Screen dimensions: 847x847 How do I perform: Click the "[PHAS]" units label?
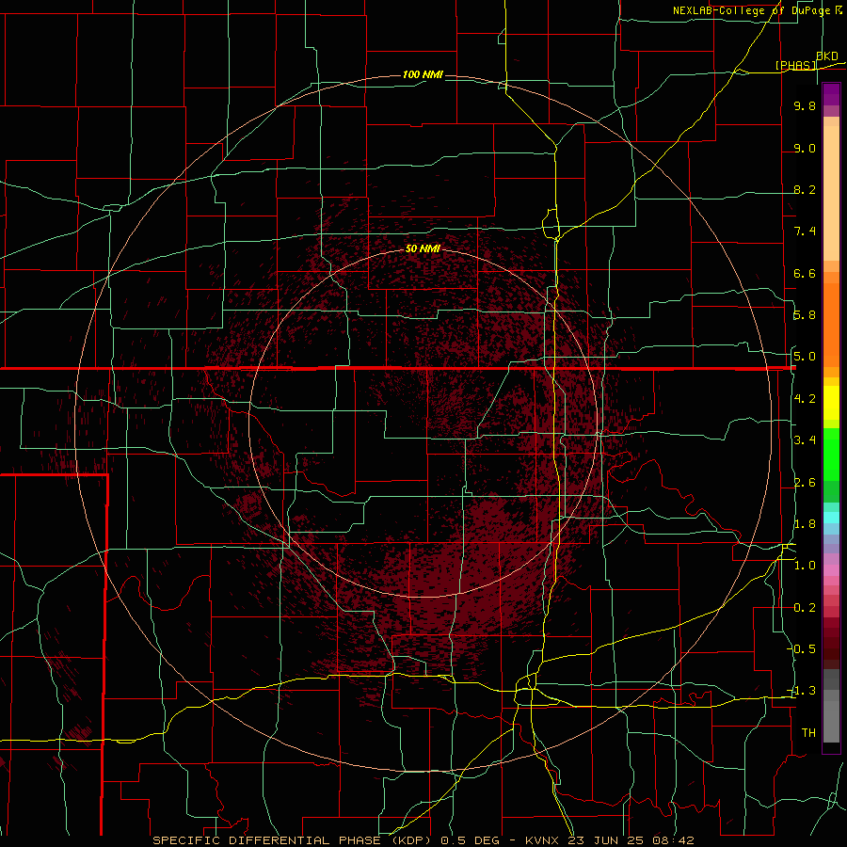pyautogui.click(x=795, y=65)
